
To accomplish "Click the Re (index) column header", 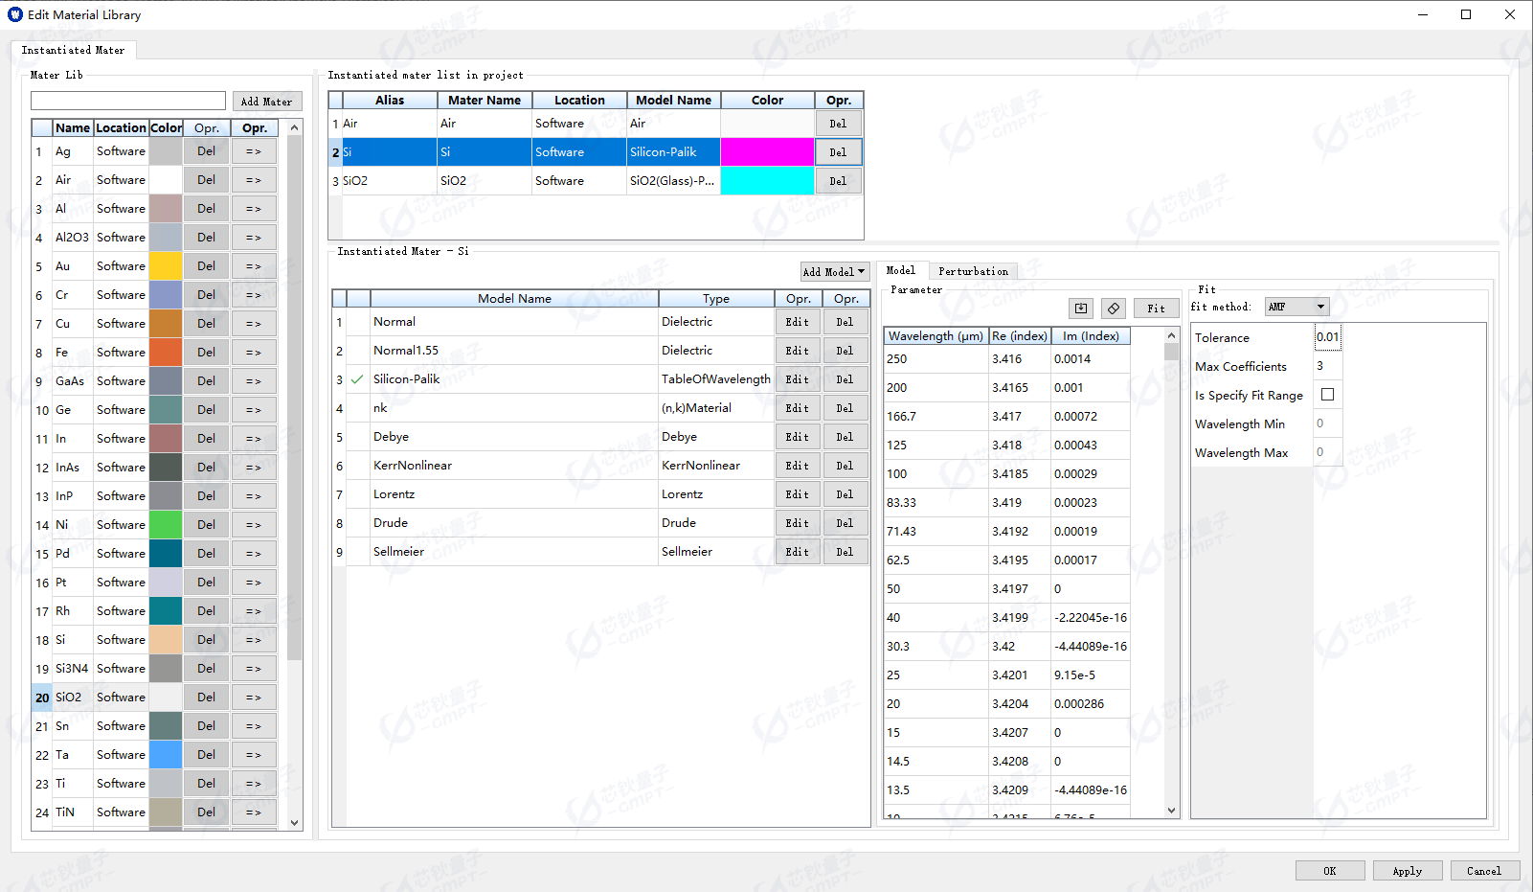I will [1020, 336].
